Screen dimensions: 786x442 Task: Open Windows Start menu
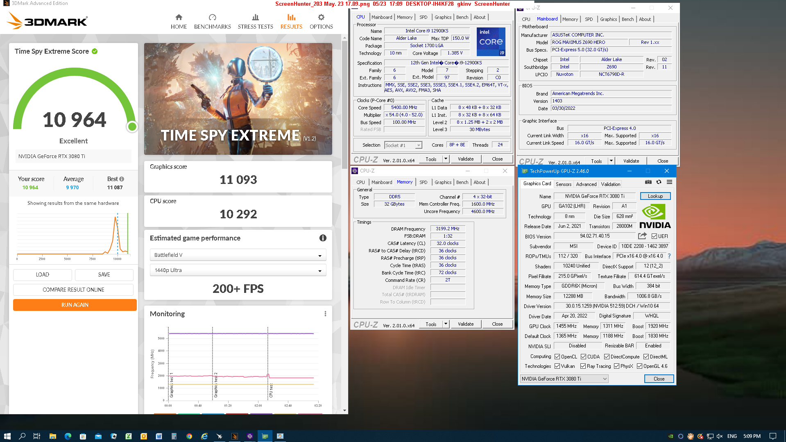7,436
